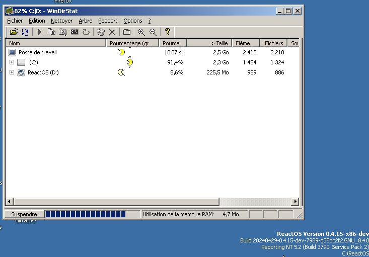Sort by Pourcentage (gr... column header
Viewport: 369px width, 257px height.
click(132, 43)
